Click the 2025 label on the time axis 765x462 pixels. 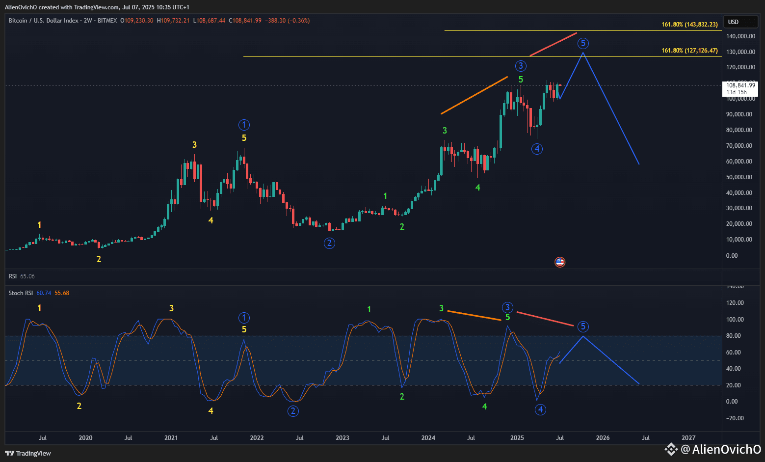coord(517,438)
